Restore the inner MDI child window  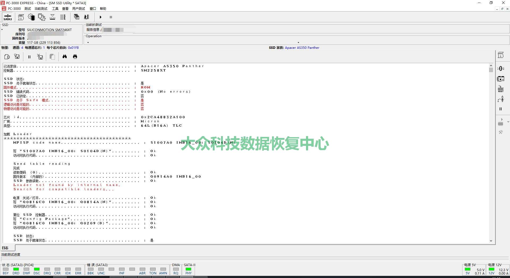click(x=502, y=9)
